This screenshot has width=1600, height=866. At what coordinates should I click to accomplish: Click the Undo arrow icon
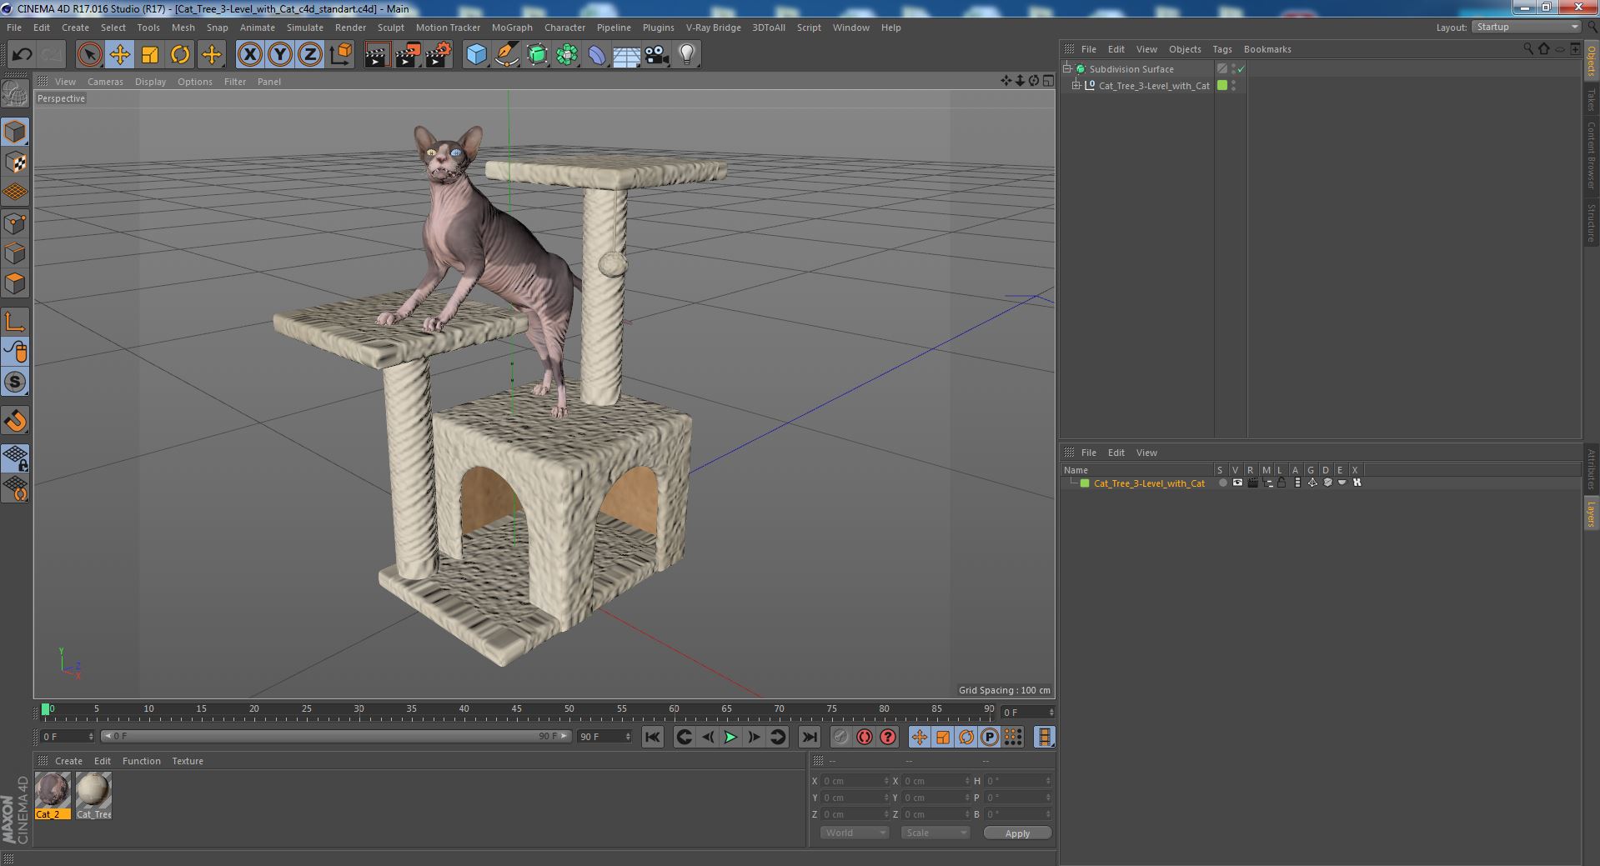(22, 55)
